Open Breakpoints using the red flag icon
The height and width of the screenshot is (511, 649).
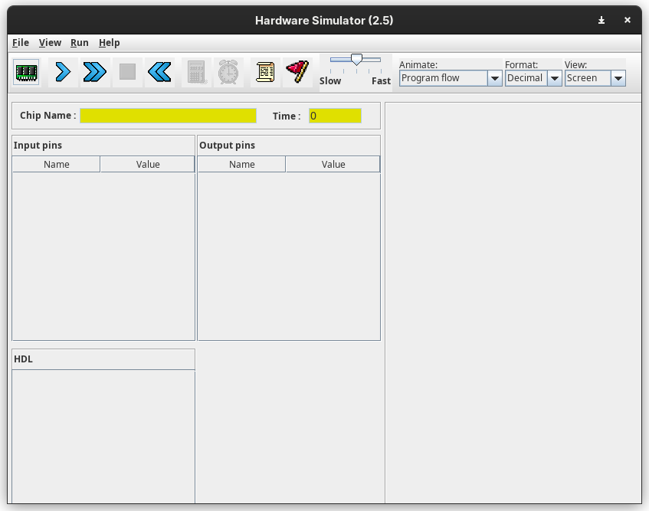[297, 73]
